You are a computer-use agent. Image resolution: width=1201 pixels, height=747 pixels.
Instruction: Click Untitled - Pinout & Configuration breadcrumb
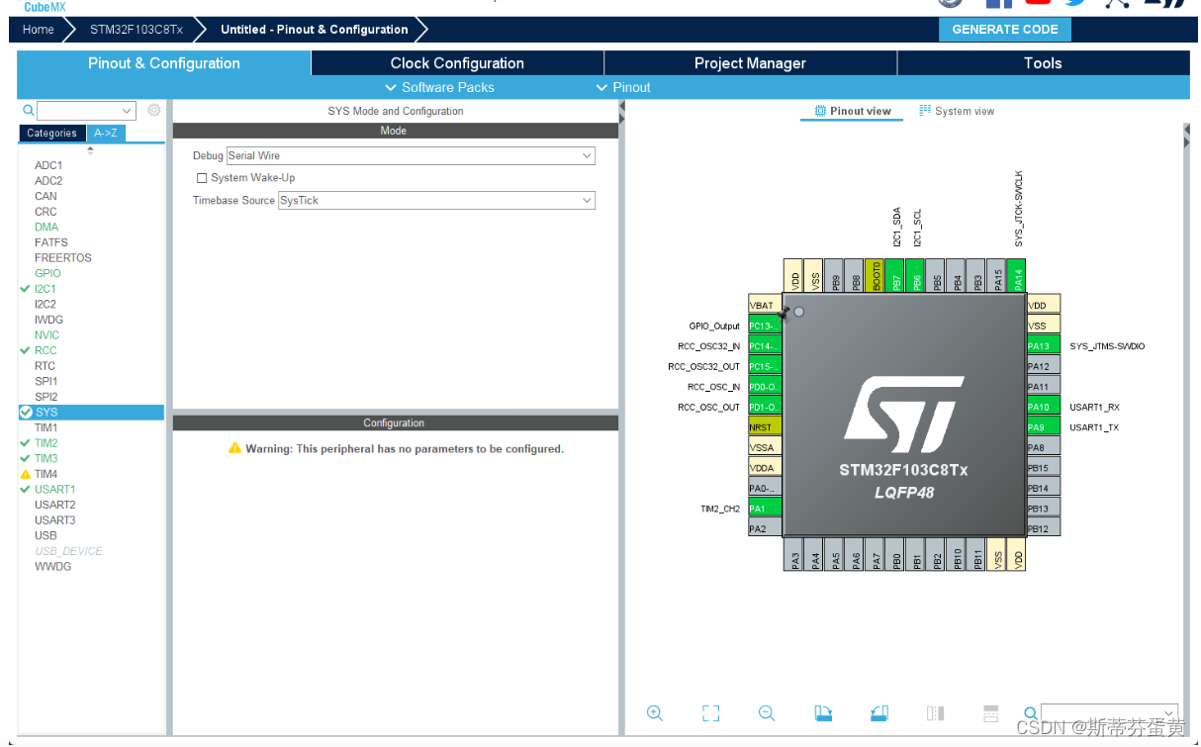(314, 30)
